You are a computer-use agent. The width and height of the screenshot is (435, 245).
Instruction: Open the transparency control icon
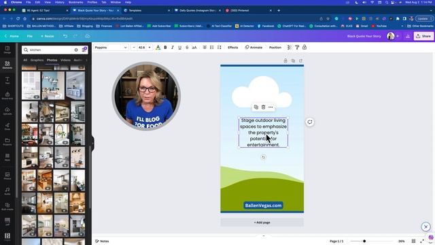[x=290, y=48]
